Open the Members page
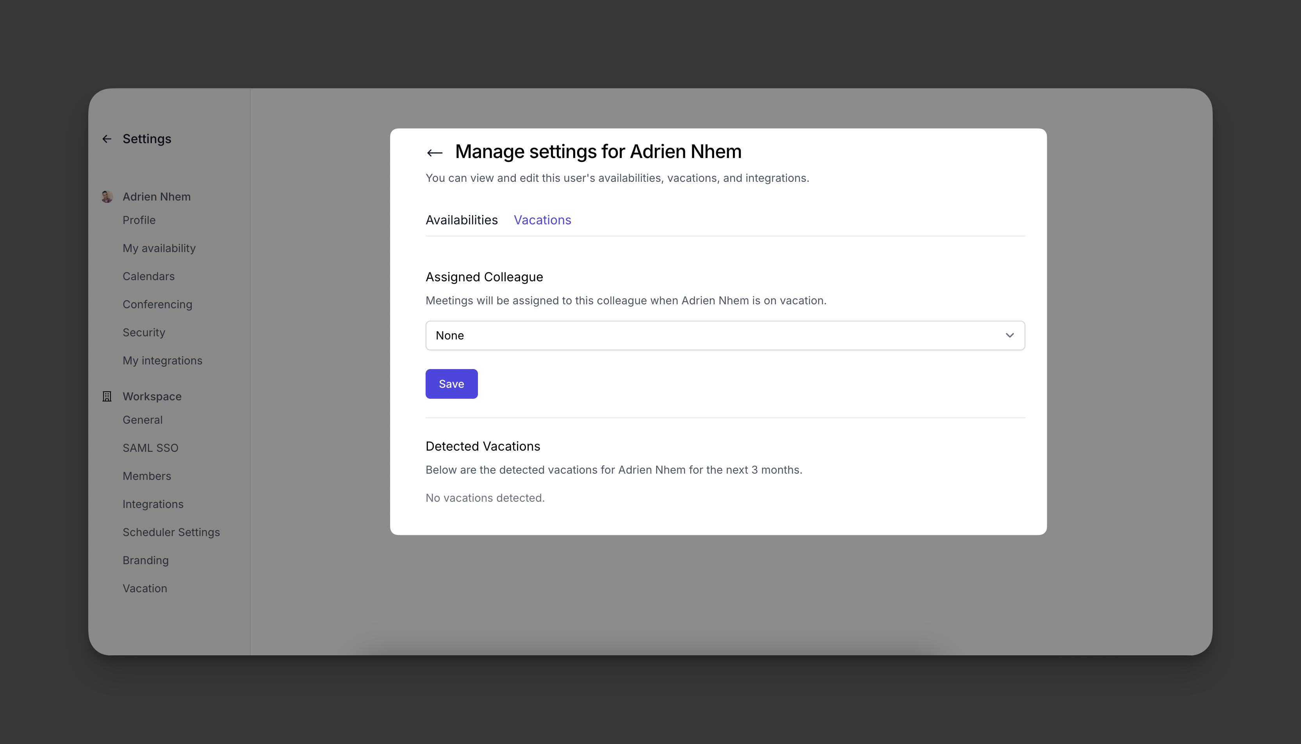The height and width of the screenshot is (744, 1301). pyautogui.click(x=147, y=476)
